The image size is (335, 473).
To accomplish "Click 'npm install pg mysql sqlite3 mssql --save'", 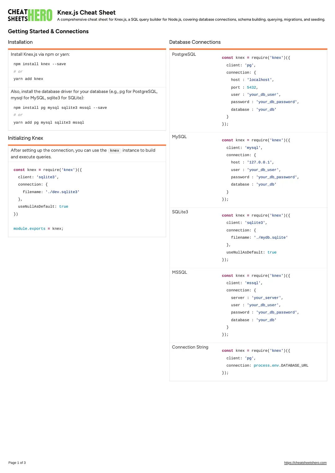I will (x=60, y=108).
